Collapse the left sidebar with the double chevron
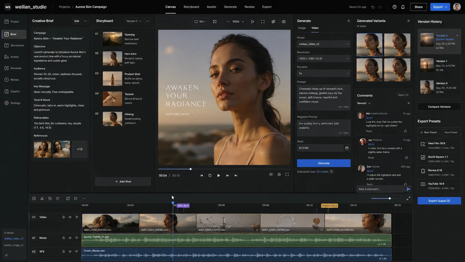Screen dimensions: 465x262 pos(6,255)
